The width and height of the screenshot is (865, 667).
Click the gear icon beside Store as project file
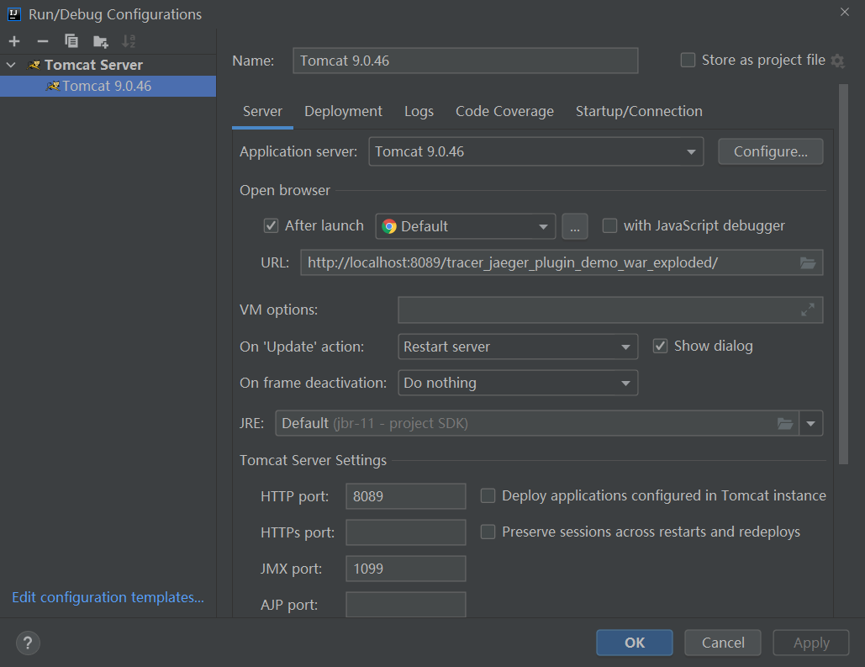(x=837, y=61)
